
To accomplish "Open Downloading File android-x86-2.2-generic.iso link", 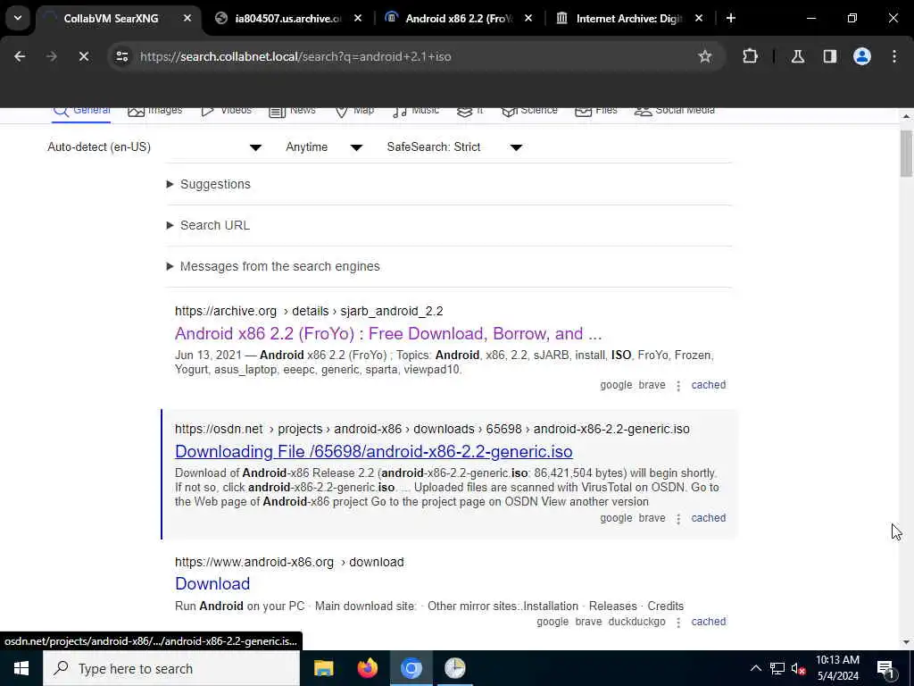I will (374, 451).
